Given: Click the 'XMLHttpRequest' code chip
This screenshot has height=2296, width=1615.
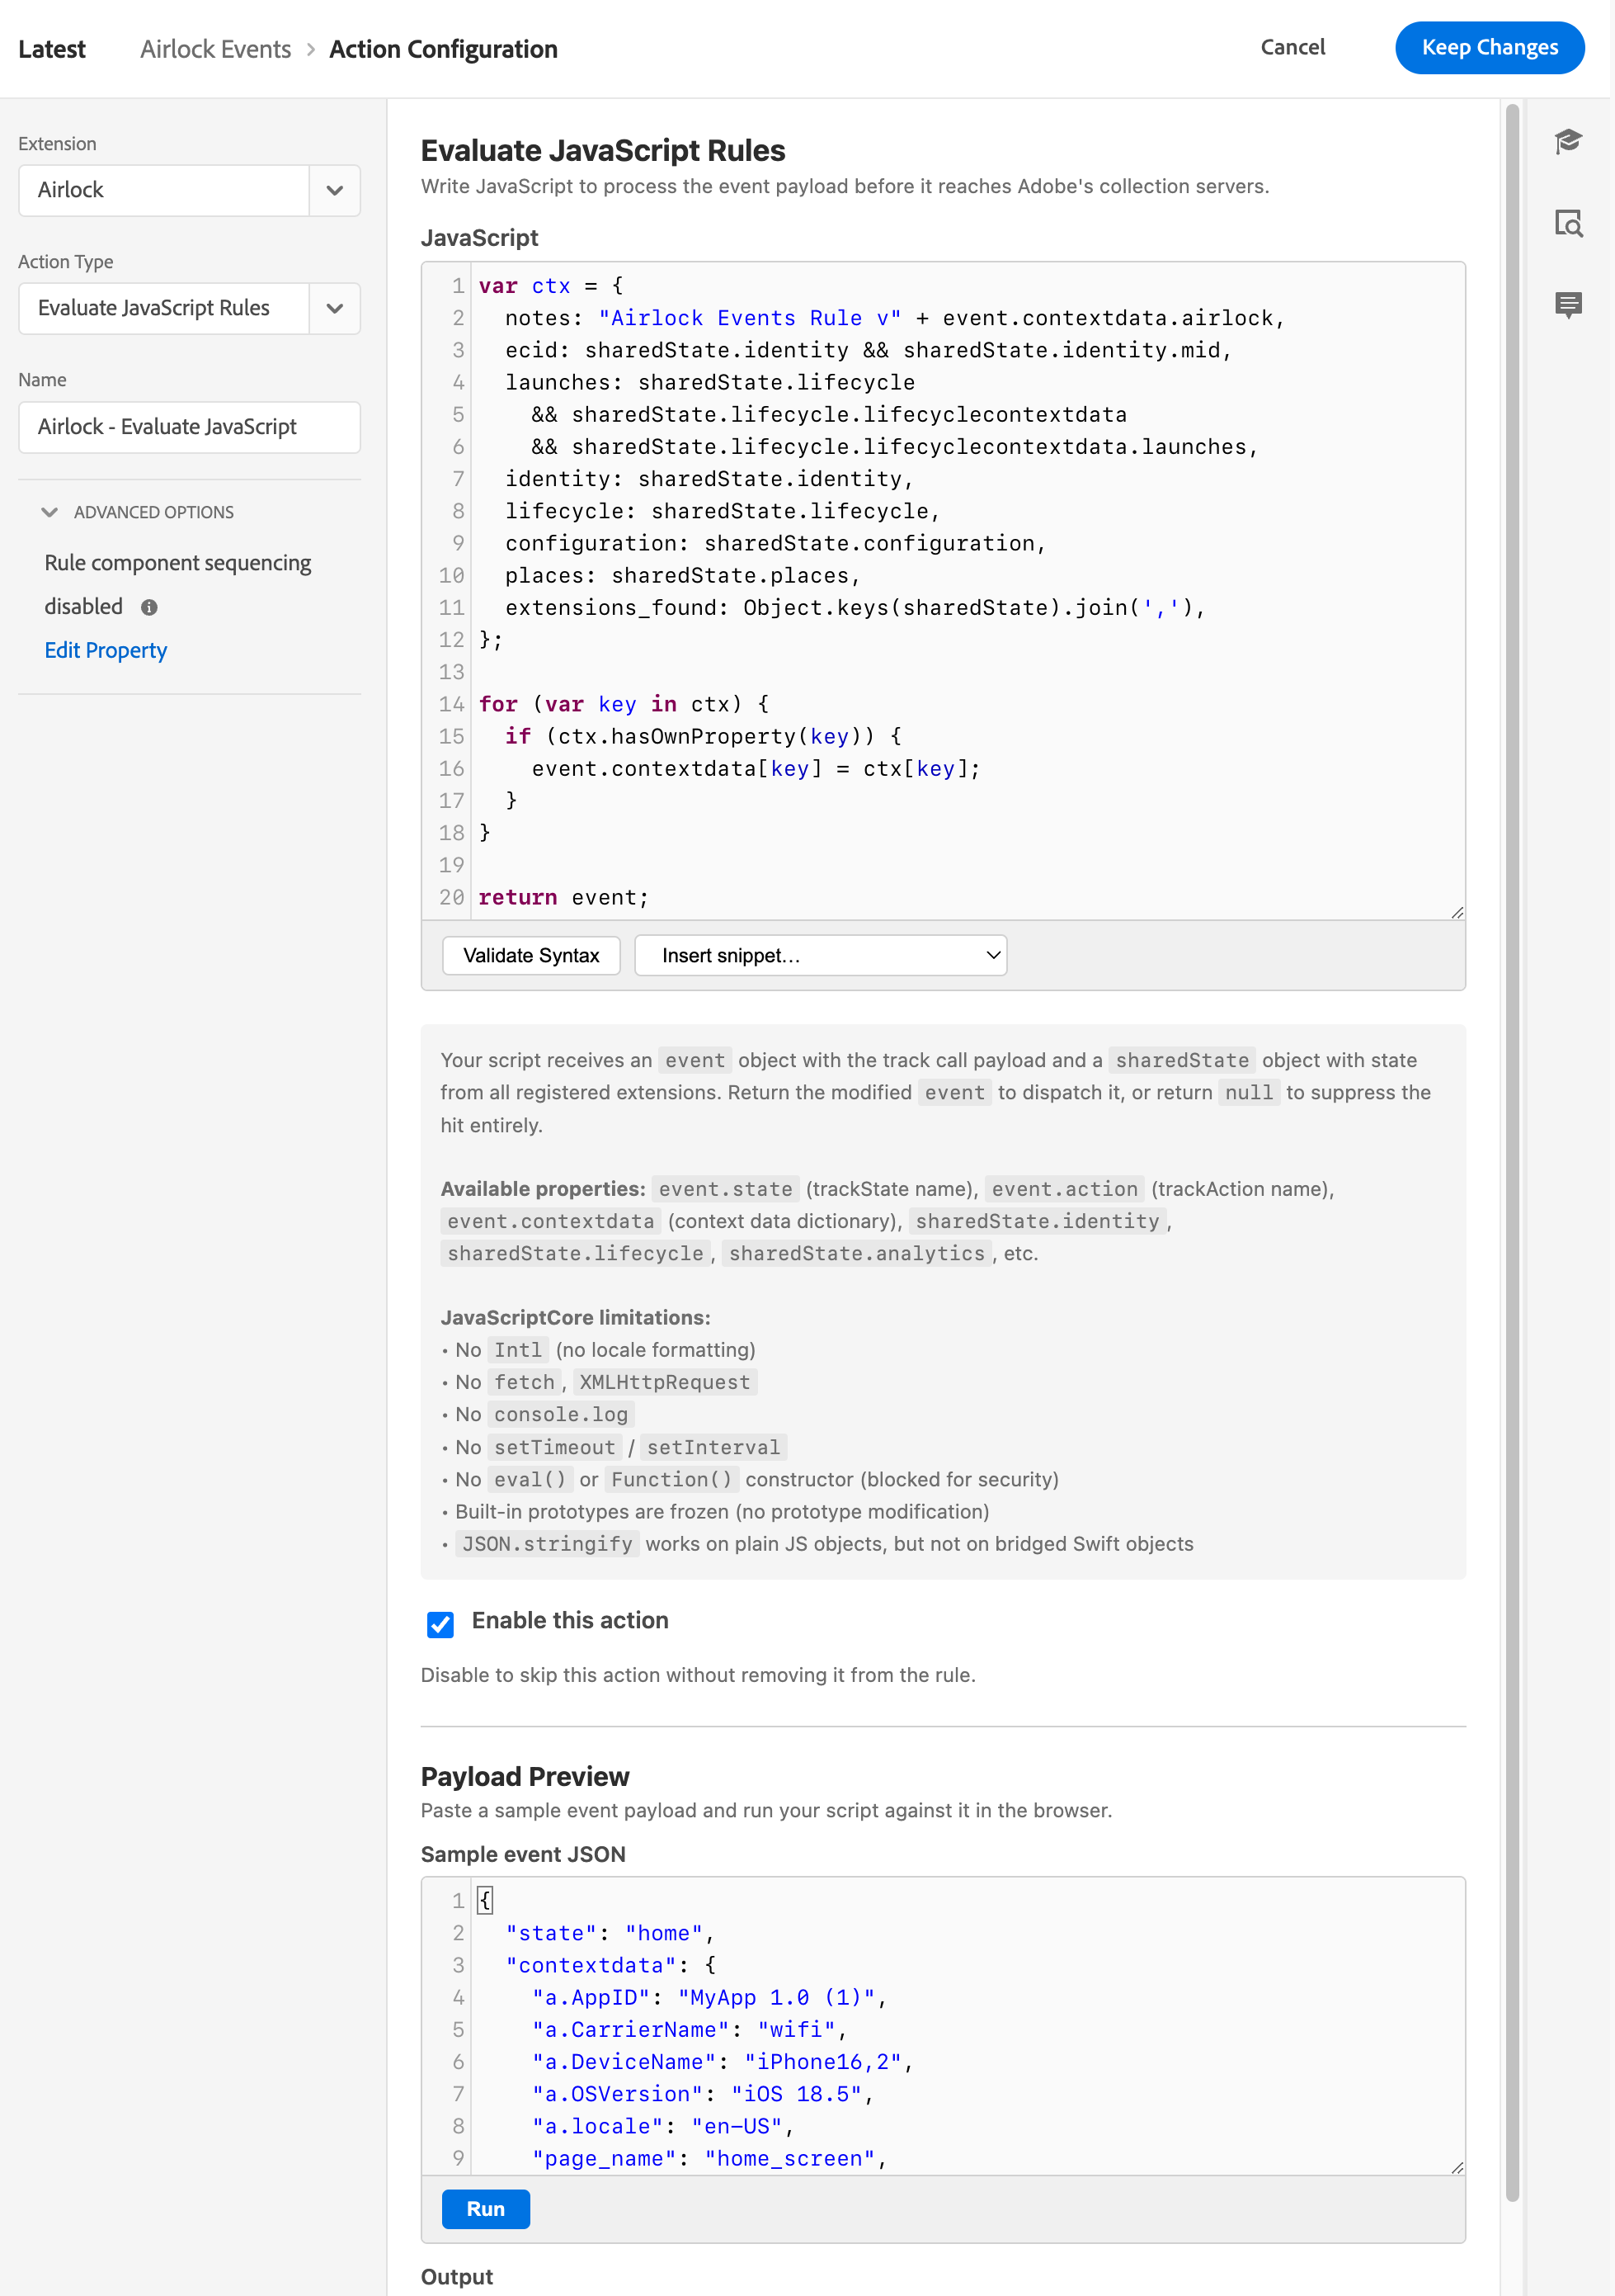Looking at the screenshot, I should click(x=665, y=1382).
